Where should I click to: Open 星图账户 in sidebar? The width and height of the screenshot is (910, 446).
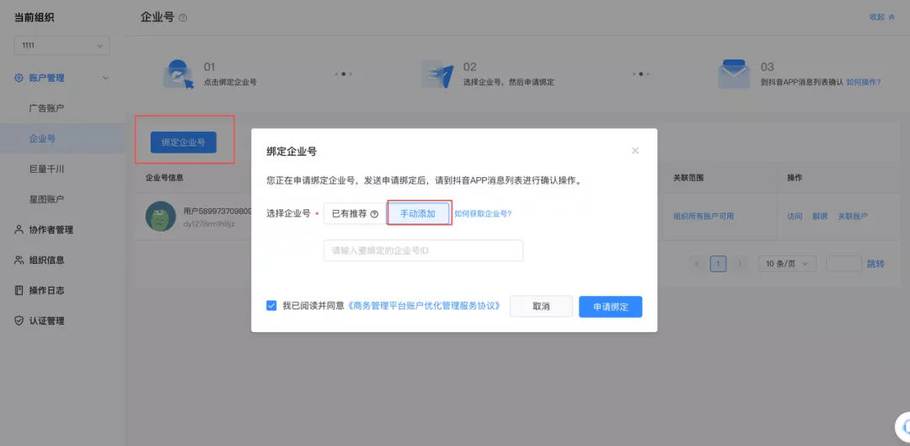point(46,199)
